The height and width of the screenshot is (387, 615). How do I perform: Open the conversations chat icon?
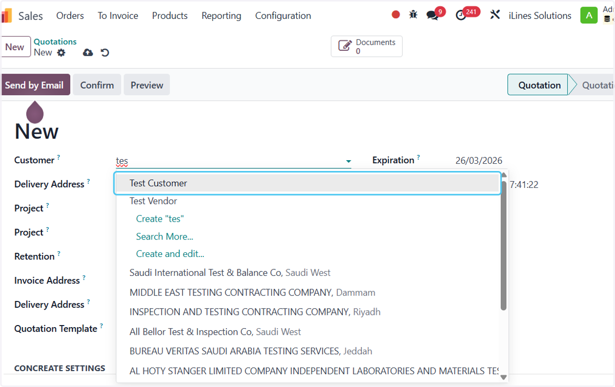point(433,15)
